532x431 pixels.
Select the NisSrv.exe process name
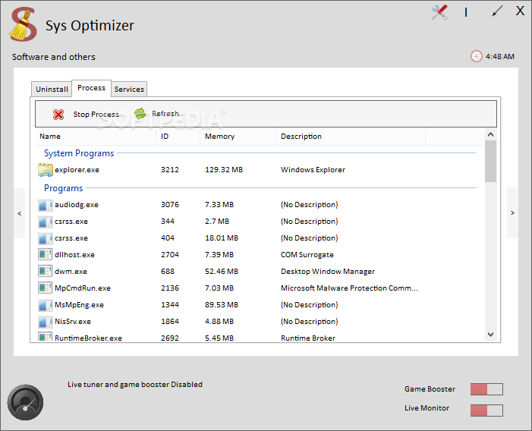click(x=73, y=322)
